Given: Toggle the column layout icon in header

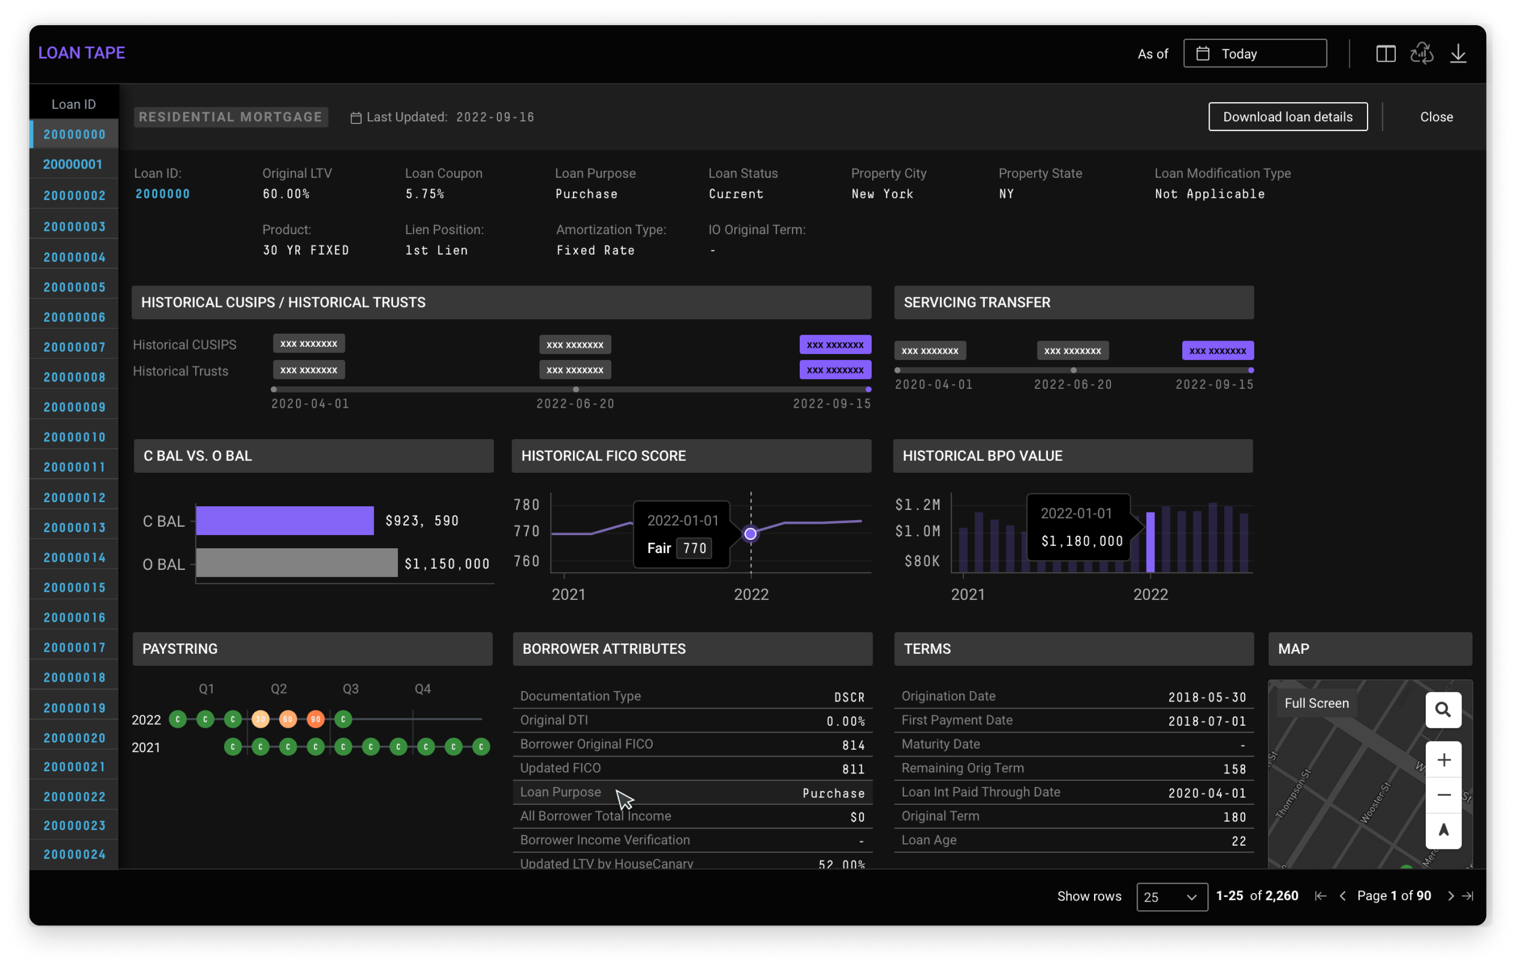Looking at the screenshot, I should pyautogui.click(x=1386, y=54).
